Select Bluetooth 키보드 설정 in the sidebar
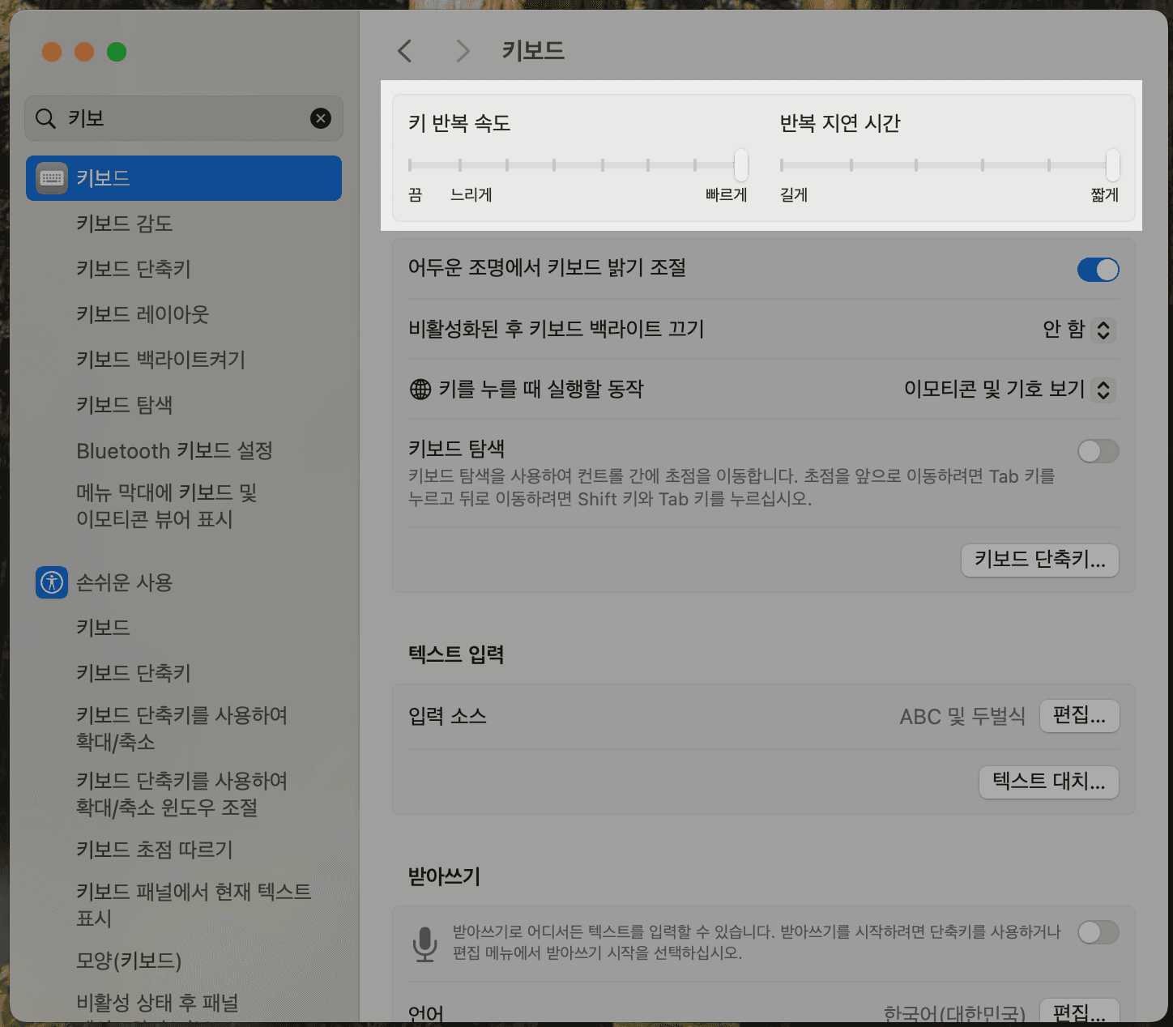The image size is (1173, 1027). click(x=174, y=451)
